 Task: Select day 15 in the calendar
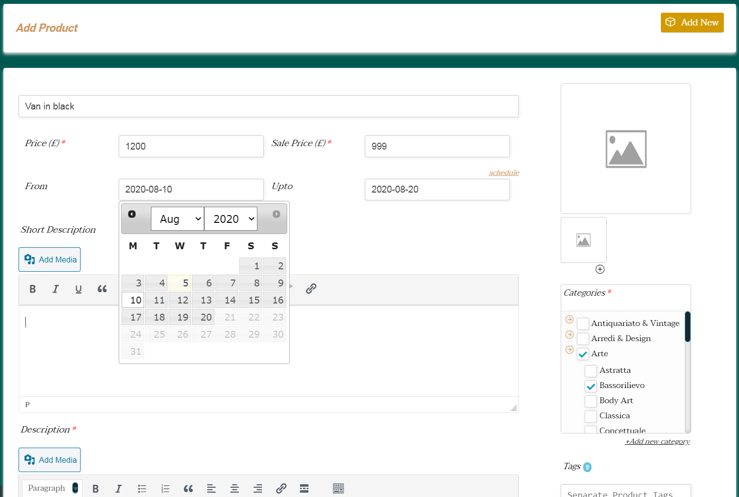(252, 300)
